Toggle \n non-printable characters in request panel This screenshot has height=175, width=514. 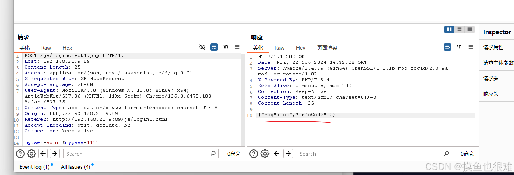coord(226,47)
